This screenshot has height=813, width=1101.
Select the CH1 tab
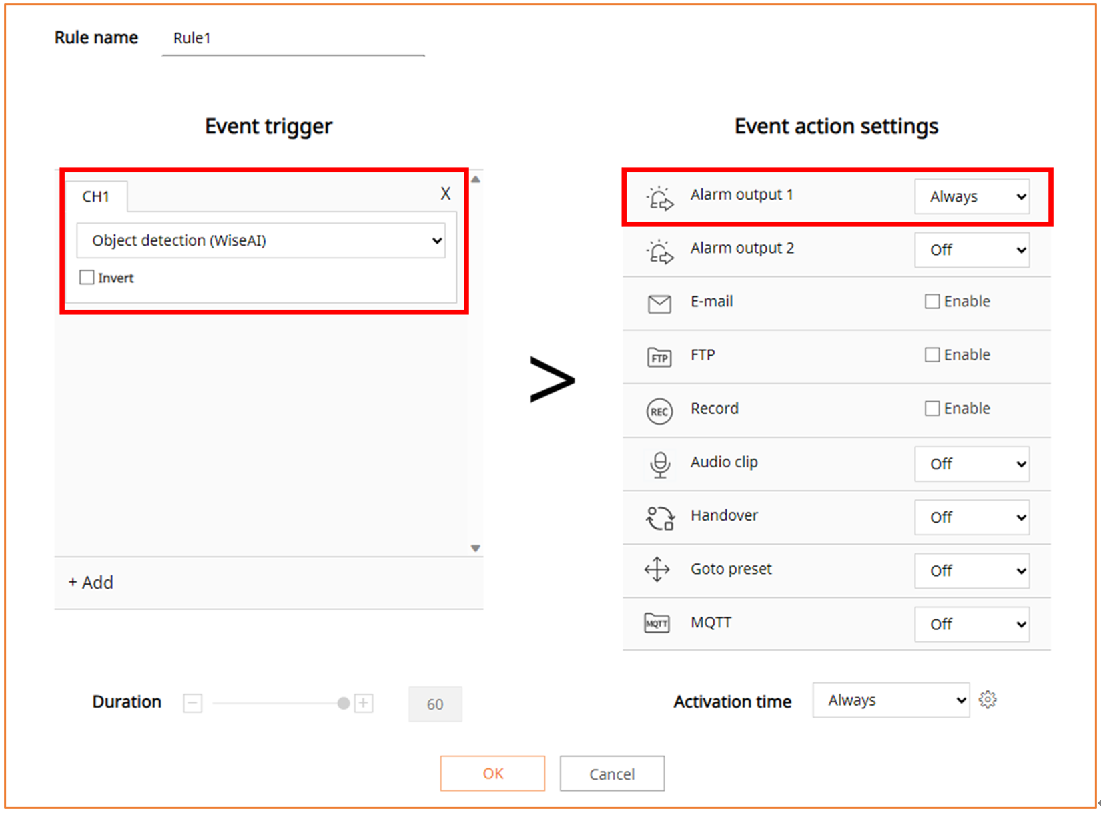[96, 197]
